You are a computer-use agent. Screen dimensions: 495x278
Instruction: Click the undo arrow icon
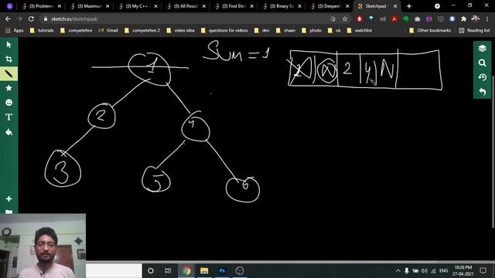click(482, 92)
